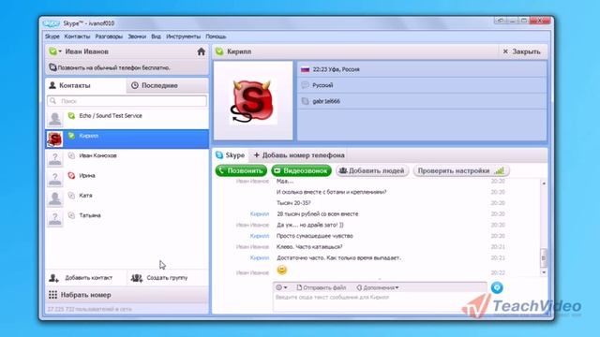Viewport: 600px width, 337px height.
Task: Open the Вид menu
Action: tap(156, 37)
